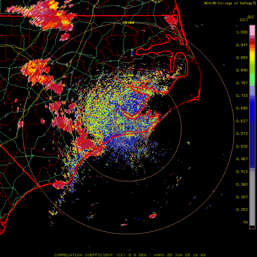The width and height of the screenshot is (257, 257).
Task: Click the TH threshold label on colorbar
Action: (x=245, y=222)
